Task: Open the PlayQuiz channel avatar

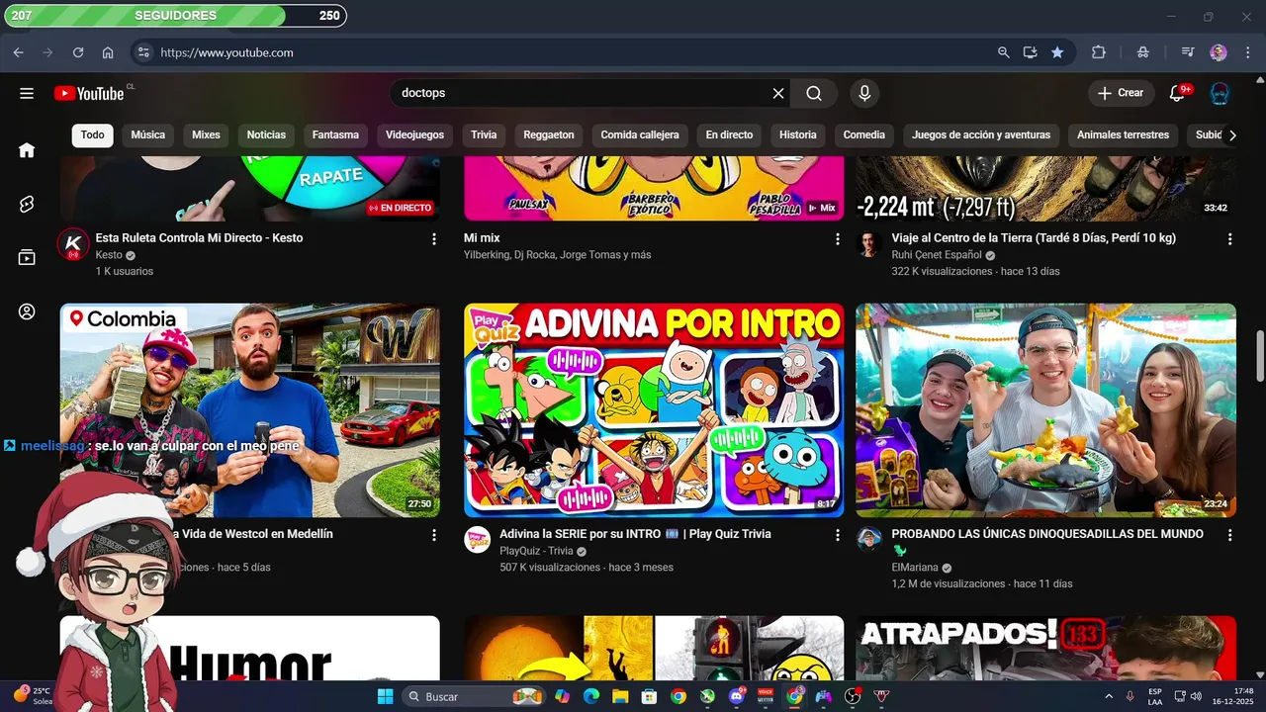Action: pyautogui.click(x=477, y=540)
